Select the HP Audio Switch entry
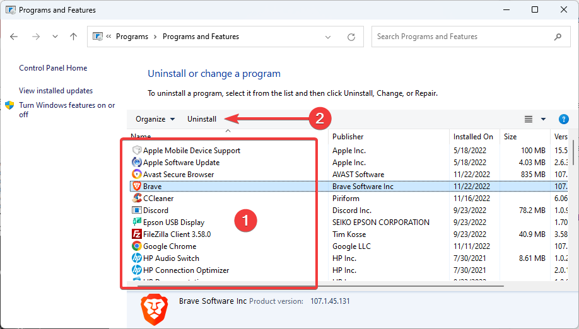Screen dimensions: 579x329 (x=171, y=258)
